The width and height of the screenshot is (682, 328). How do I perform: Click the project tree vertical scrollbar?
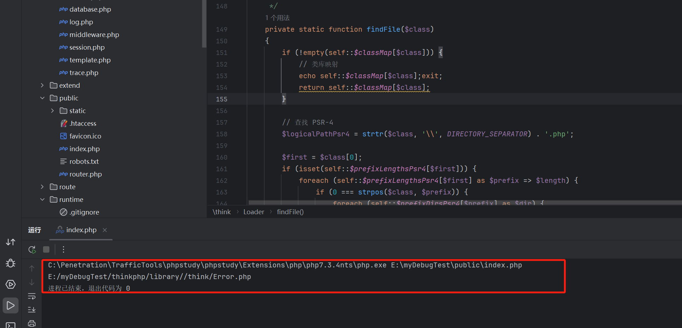204,24
